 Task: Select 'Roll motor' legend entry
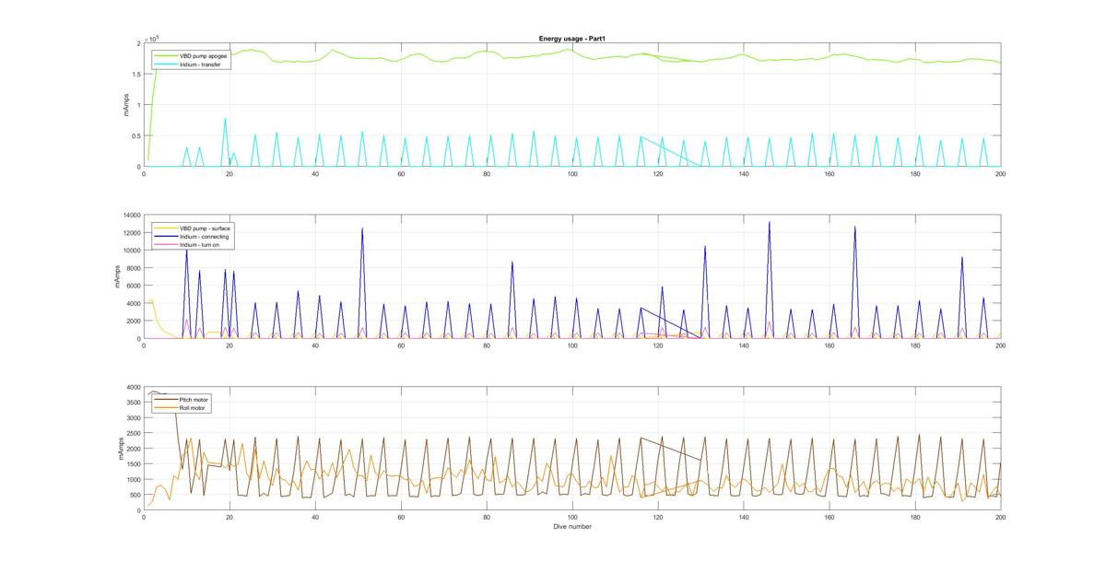(x=182, y=407)
